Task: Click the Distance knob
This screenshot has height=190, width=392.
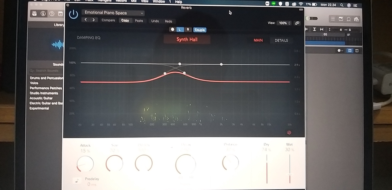Action: point(230,162)
